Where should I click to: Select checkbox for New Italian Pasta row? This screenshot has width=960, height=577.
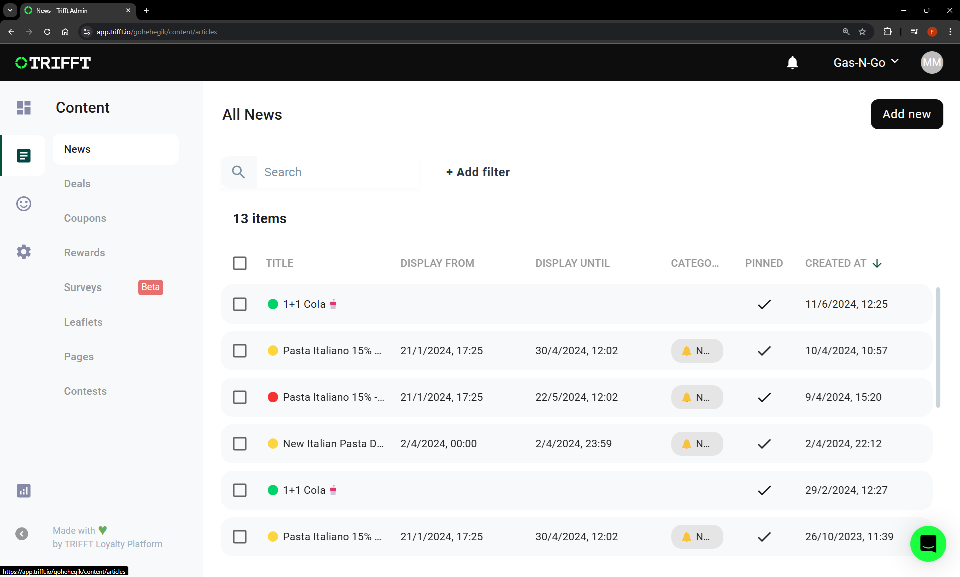click(240, 444)
